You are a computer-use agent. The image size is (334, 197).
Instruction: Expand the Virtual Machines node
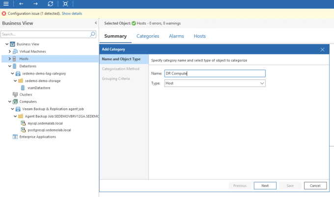(10, 51)
